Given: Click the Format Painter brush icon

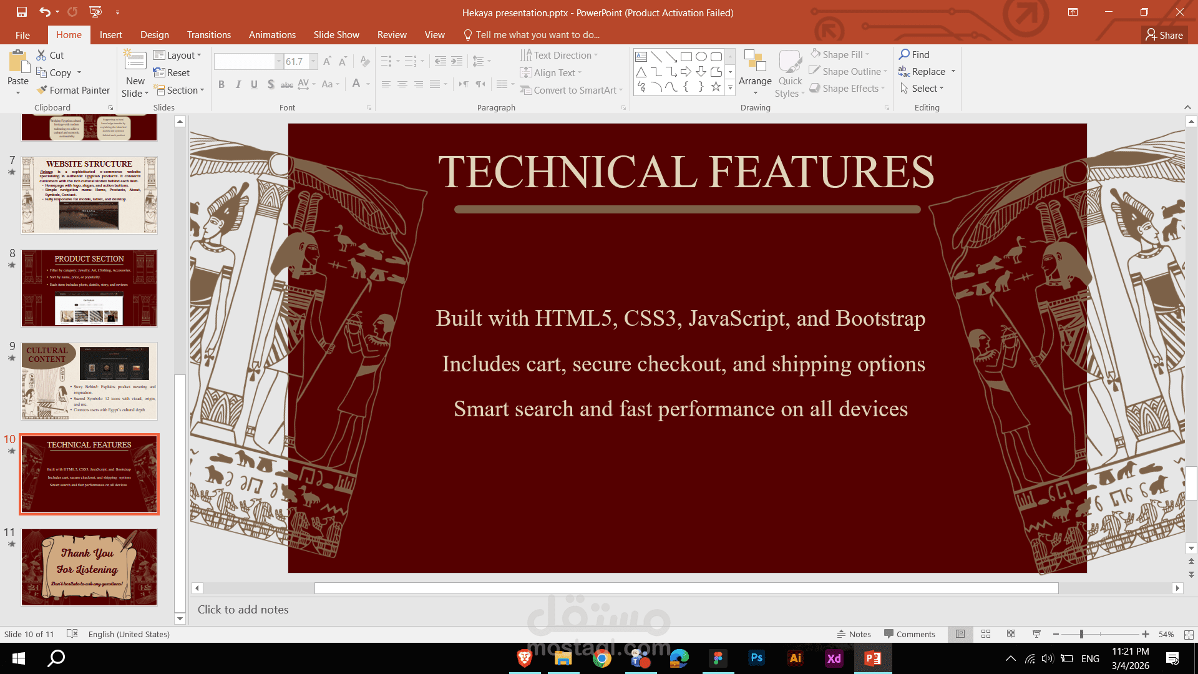Looking at the screenshot, I should (42, 90).
